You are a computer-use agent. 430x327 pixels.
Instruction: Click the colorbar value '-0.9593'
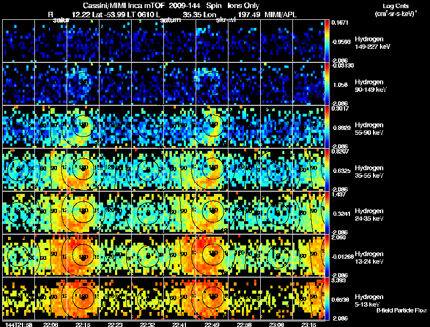click(341, 42)
